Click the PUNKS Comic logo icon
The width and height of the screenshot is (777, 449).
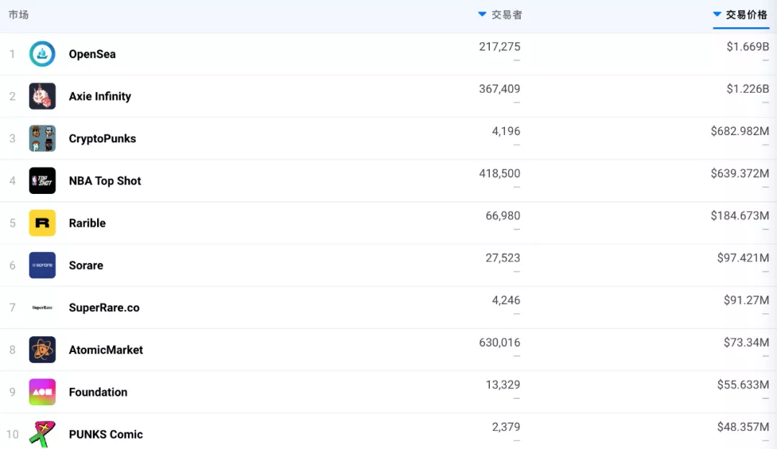click(x=42, y=434)
